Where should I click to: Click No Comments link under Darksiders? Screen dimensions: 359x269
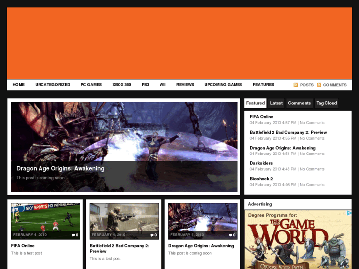[312, 169]
